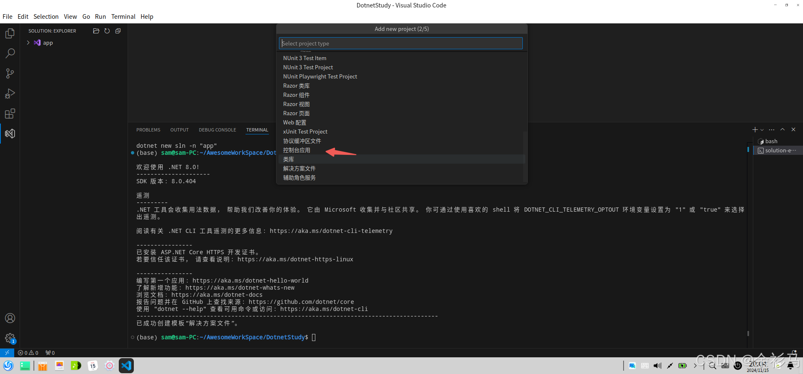Open the dotnet-cli-telemetry link in terminal
This screenshot has width=803, height=374.
[x=331, y=231]
